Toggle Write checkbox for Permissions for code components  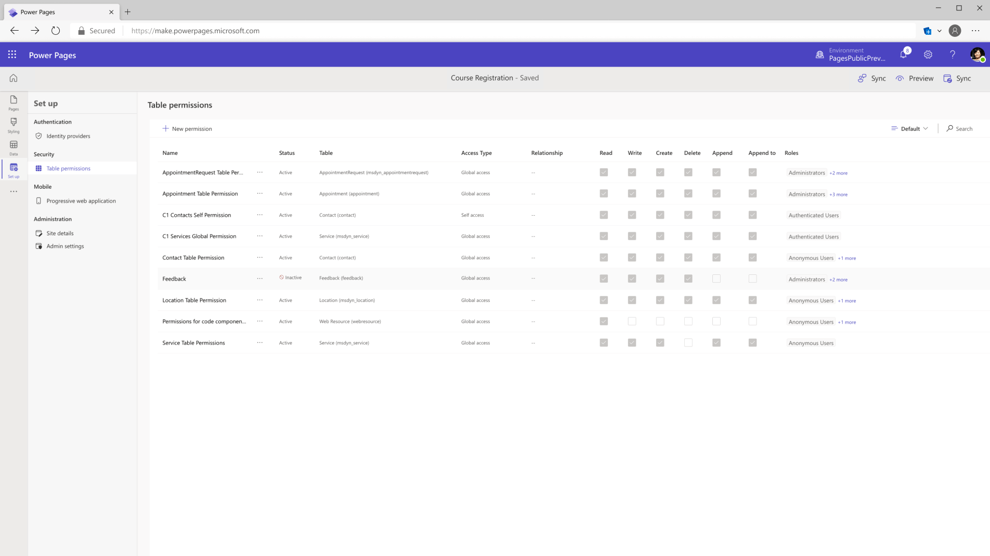(x=632, y=322)
